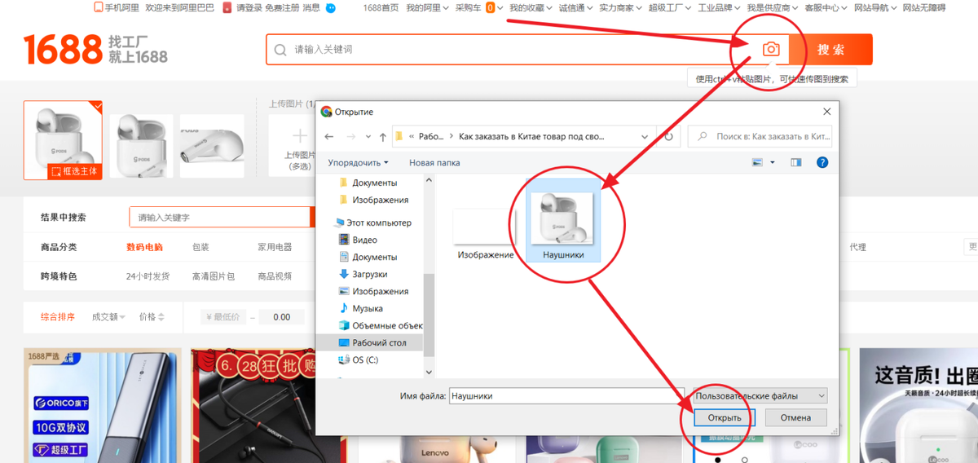Open the Упорядочить menu
This screenshot has width=978, height=463.
point(357,162)
